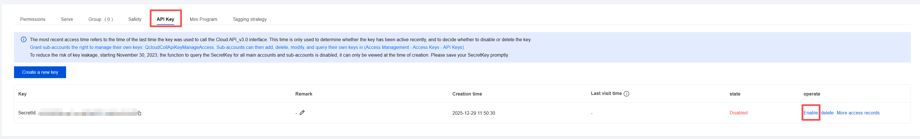Select the Group (0) tab
920x139 pixels.
pos(100,19)
